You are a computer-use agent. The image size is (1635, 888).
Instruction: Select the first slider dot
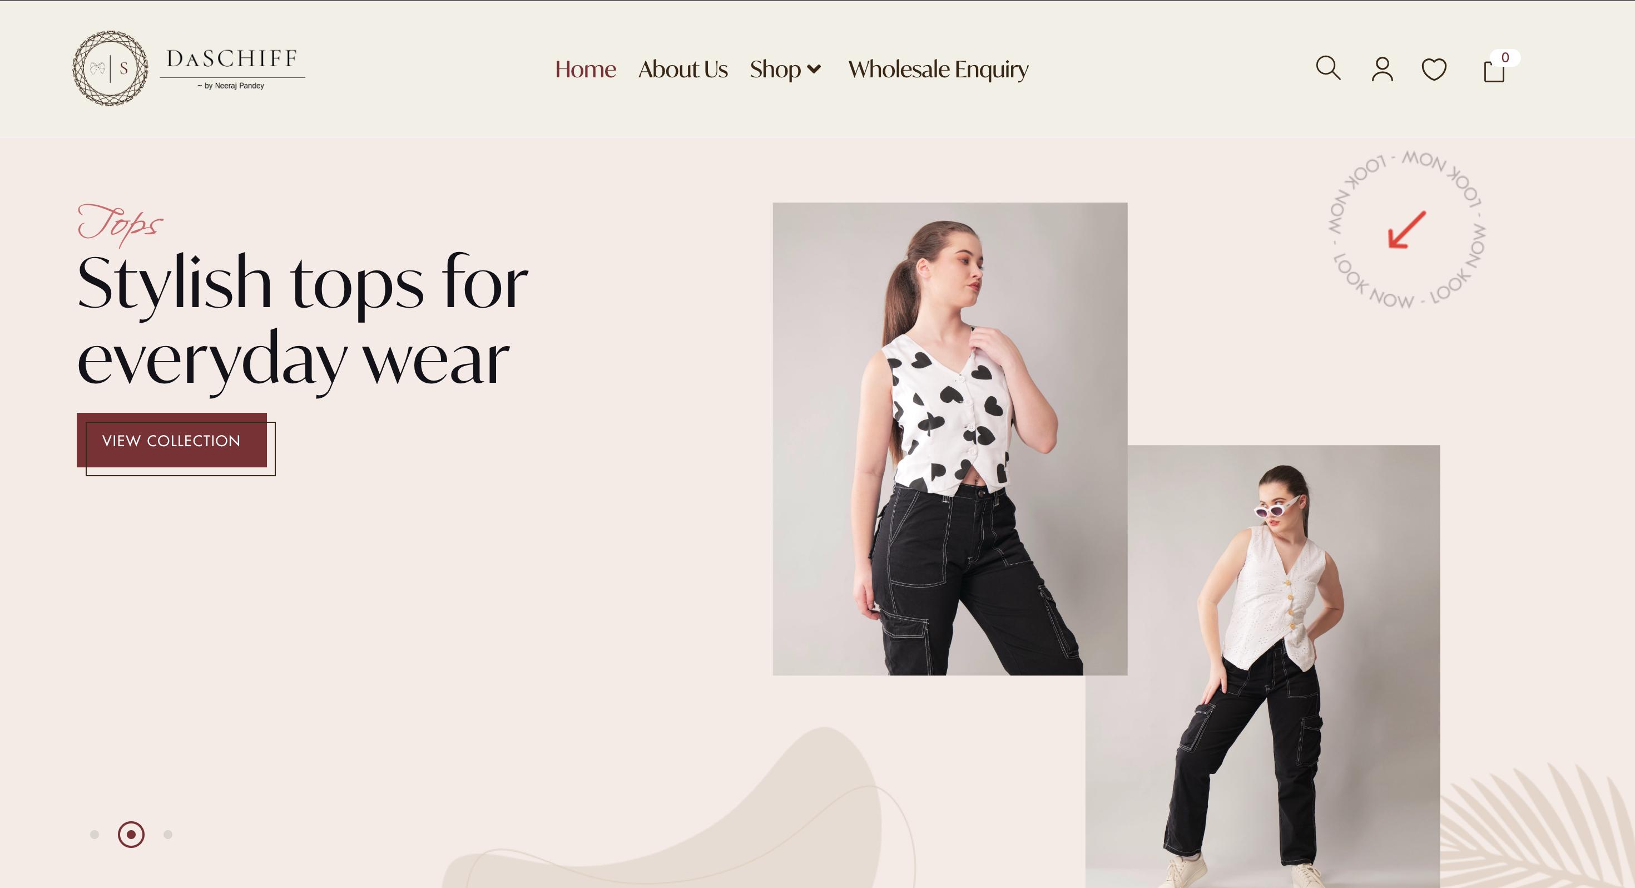point(95,834)
